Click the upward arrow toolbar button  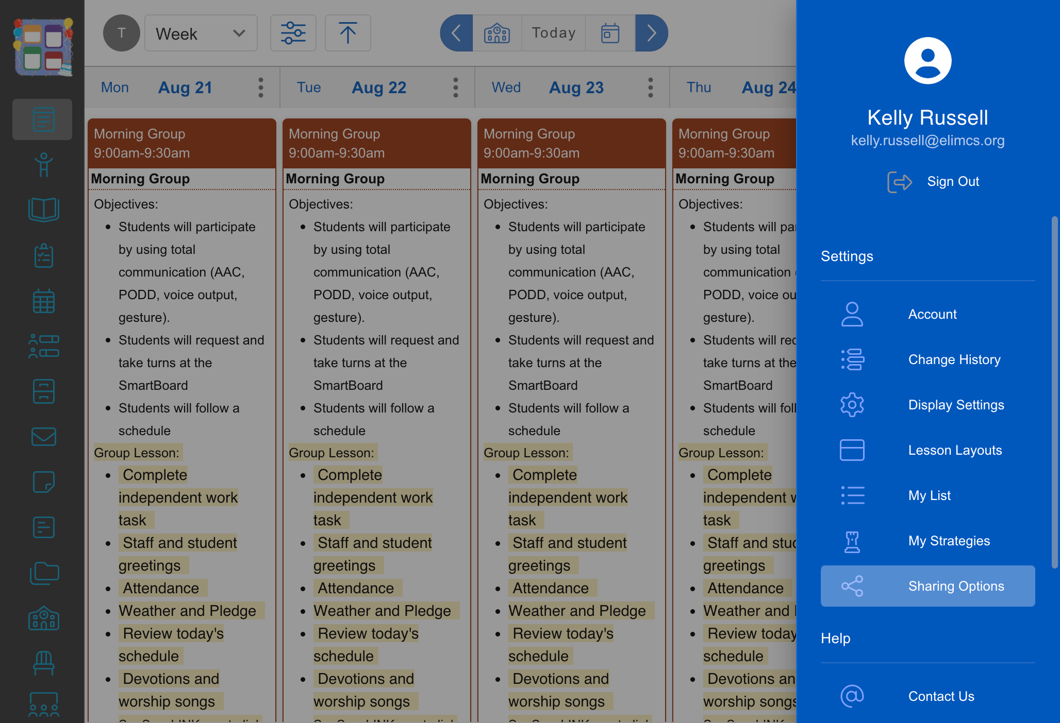click(x=348, y=33)
